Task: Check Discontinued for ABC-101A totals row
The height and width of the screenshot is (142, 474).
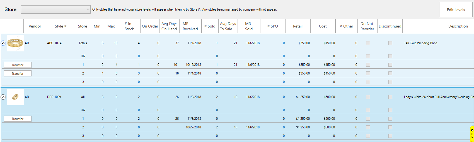Action: [390, 43]
